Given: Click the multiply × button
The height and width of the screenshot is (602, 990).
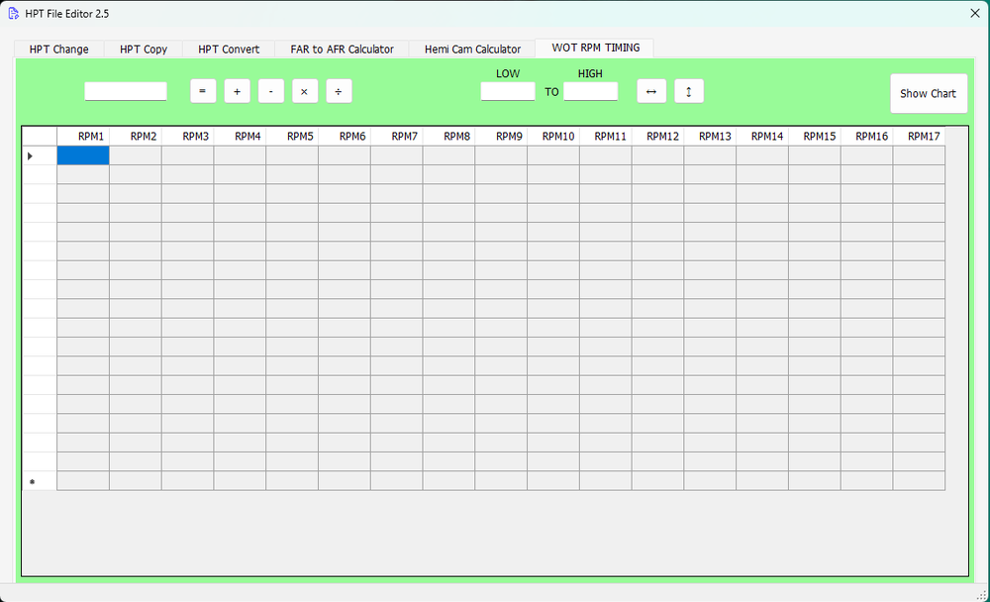Looking at the screenshot, I should point(304,91).
